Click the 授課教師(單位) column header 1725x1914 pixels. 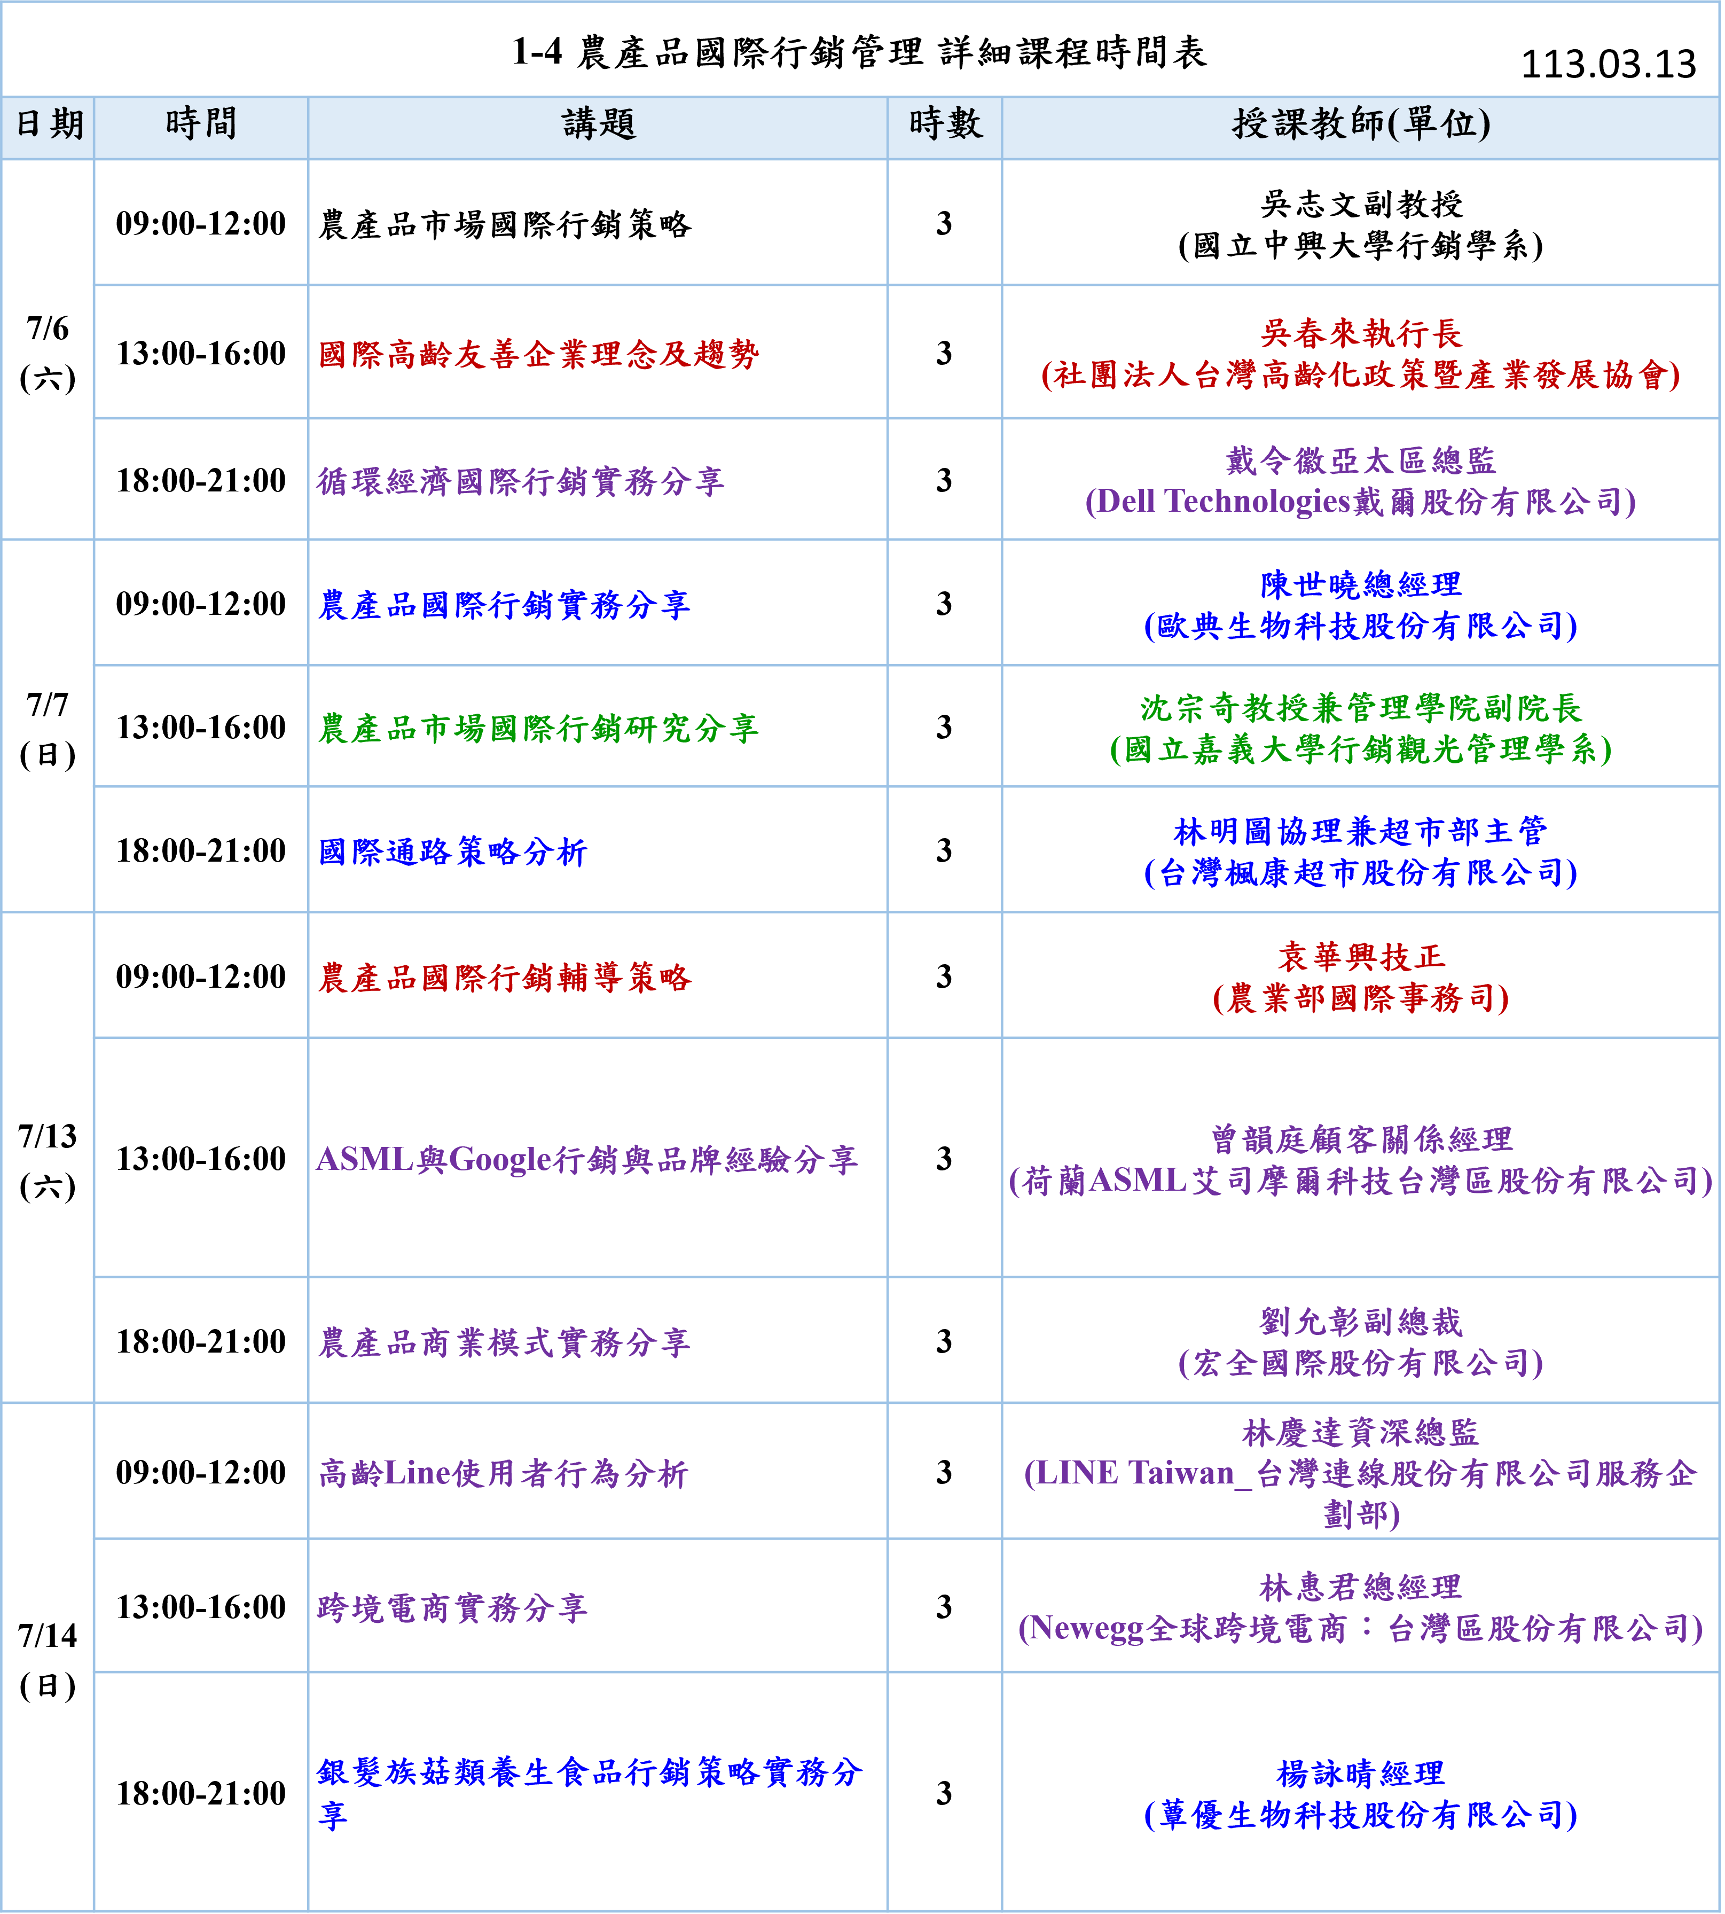coord(1361,124)
